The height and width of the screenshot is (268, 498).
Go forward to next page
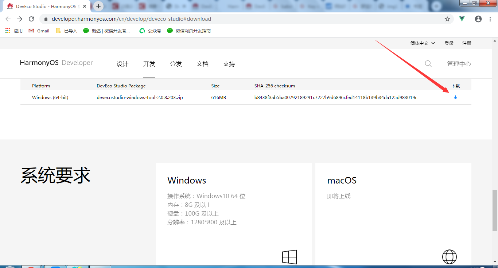click(x=20, y=19)
